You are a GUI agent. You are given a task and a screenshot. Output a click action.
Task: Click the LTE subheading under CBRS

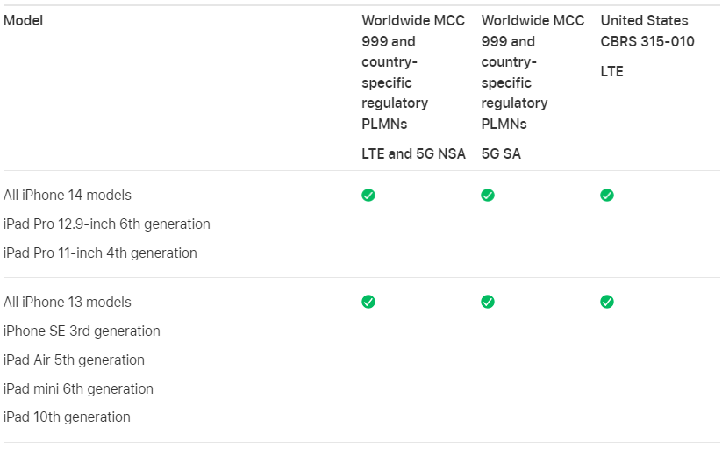coord(612,71)
